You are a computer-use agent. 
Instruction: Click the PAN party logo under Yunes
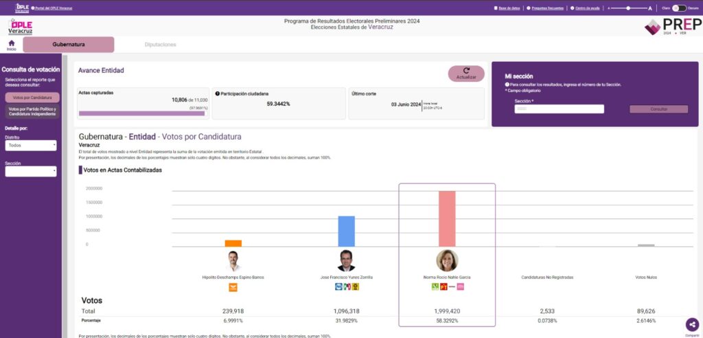click(x=338, y=287)
